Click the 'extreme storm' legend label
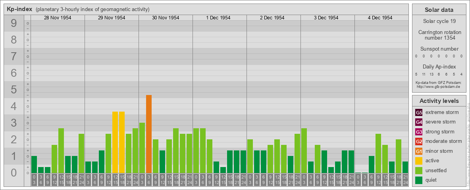 442,112
